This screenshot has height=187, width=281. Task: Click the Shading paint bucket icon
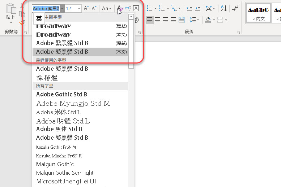point(208,20)
